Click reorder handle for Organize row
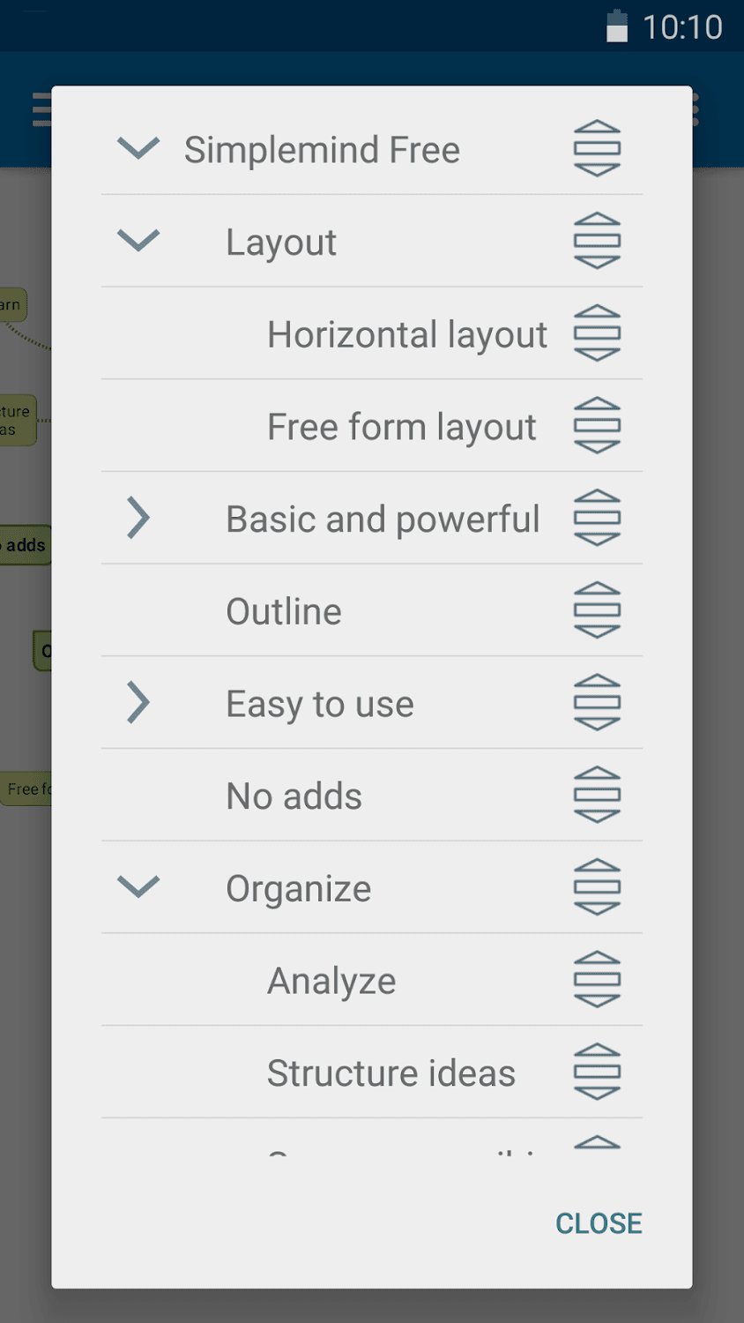 coord(597,887)
